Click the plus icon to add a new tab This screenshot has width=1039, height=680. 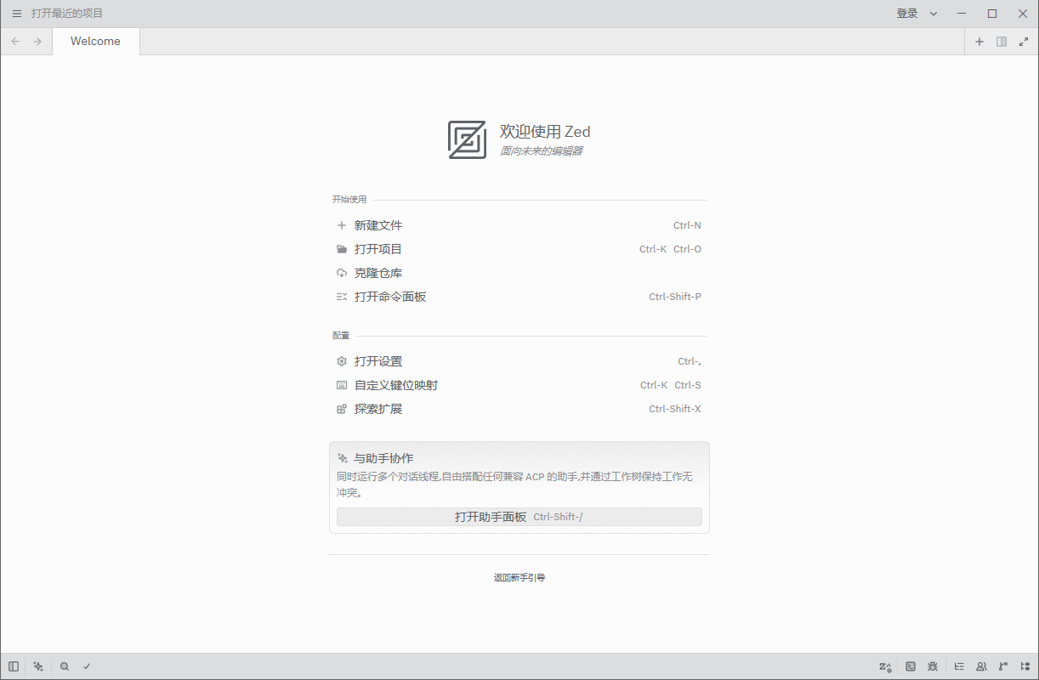pyautogui.click(x=979, y=42)
